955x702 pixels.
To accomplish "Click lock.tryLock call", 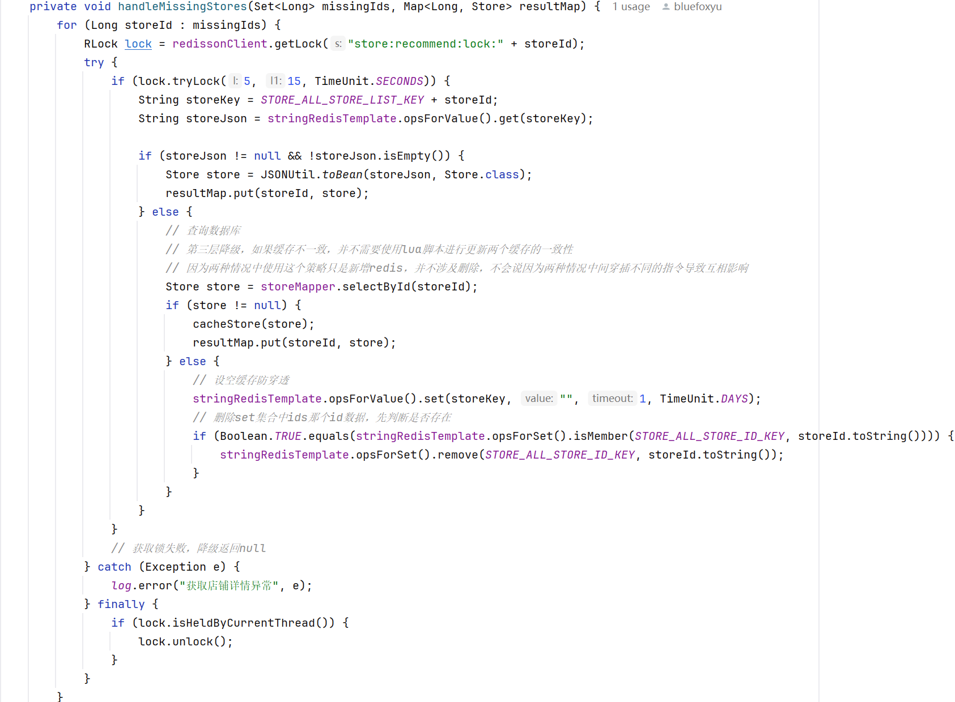I will click(179, 81).
